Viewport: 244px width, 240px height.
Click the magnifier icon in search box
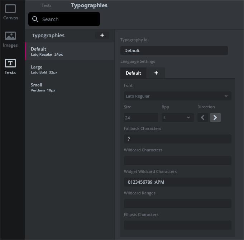point(35,19)
